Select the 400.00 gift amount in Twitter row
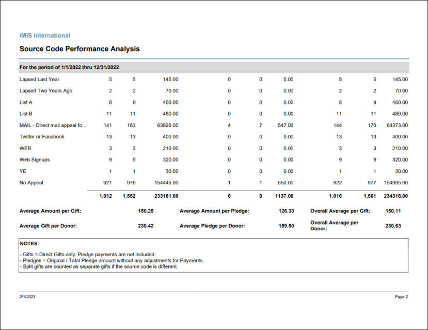The height and width of the screenshot is (330, 428). tap(170, 137)
